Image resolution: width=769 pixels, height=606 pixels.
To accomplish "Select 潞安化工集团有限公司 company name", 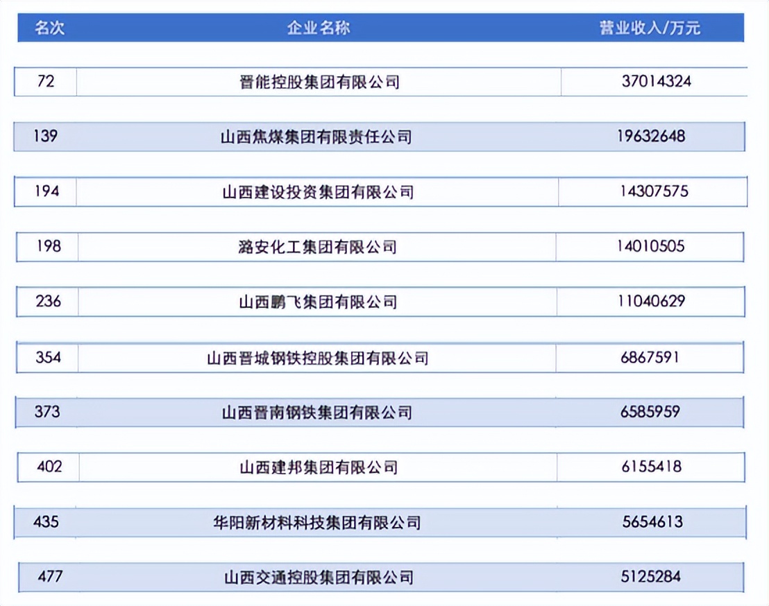I will [317, 247].
